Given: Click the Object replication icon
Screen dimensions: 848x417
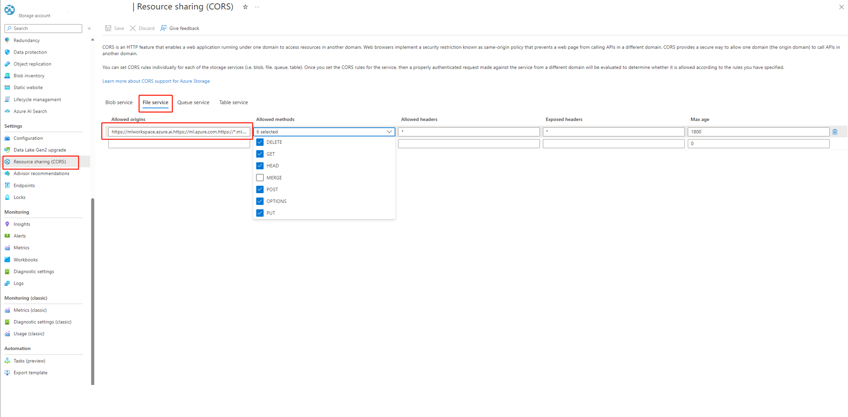Looking at the screenshot, I should (x=7, y=64).
